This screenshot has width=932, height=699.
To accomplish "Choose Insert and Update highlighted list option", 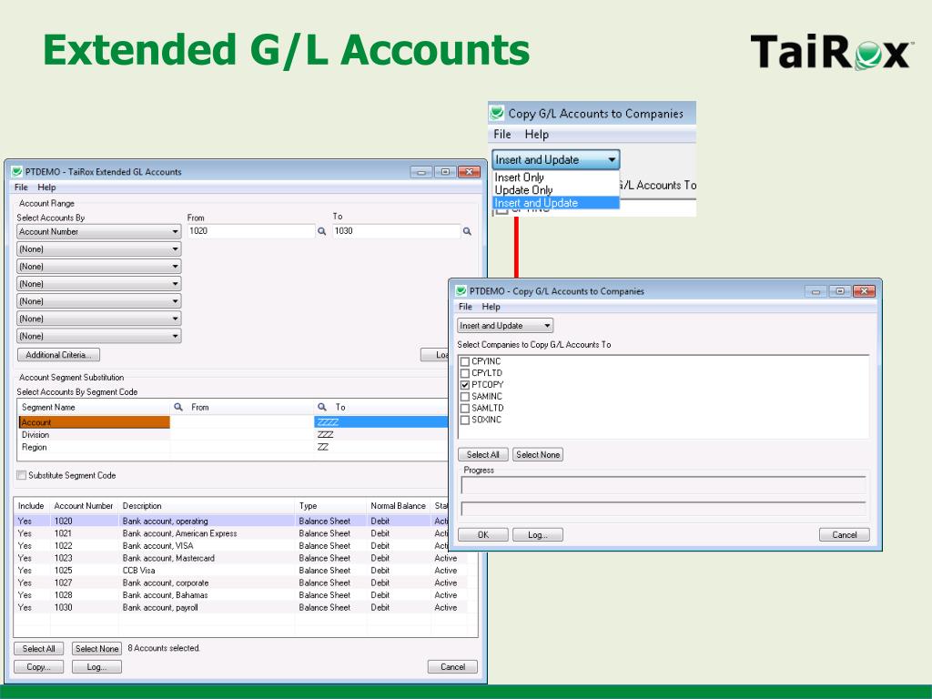I will (556, 203).
